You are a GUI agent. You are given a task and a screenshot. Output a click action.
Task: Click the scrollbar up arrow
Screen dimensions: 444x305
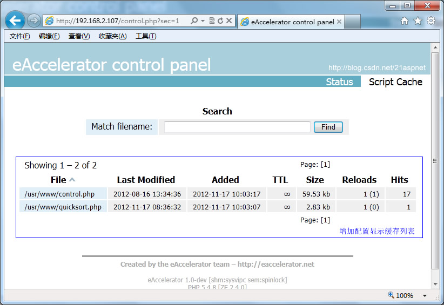tap(435, 48)
